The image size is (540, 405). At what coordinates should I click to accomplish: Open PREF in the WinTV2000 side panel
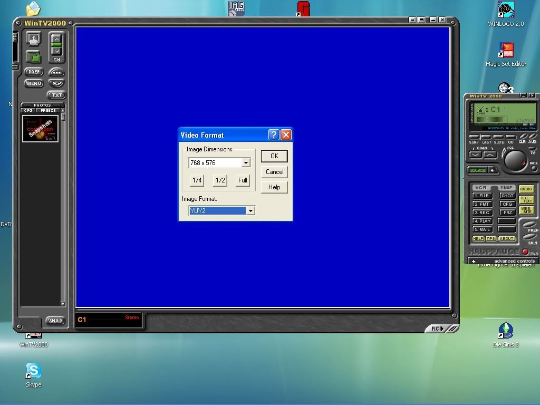(x=34, y=72)
